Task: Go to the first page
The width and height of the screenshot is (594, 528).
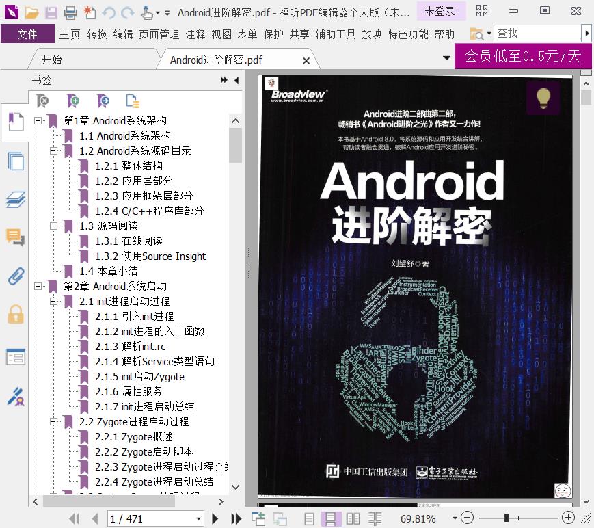Action: (75, 518)
